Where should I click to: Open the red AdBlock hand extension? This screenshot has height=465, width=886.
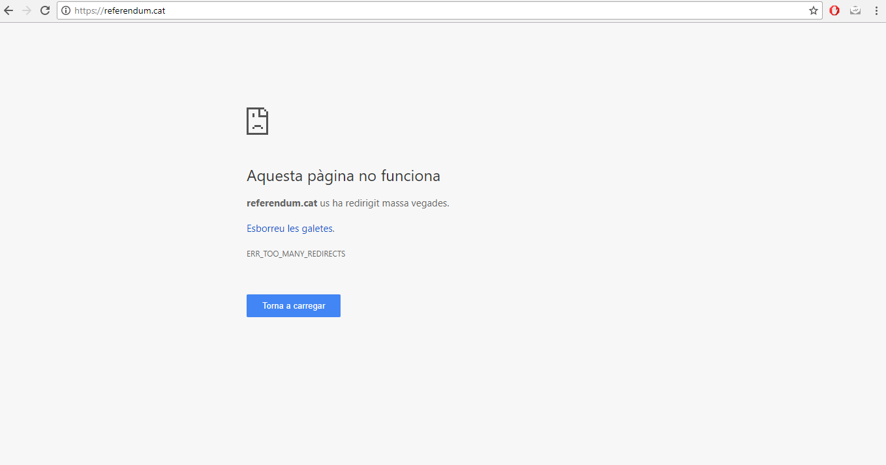tap(834, 10)
